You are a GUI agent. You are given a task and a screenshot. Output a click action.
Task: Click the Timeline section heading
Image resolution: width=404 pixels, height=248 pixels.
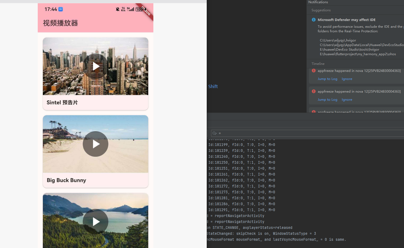click(x=318, y=64)
